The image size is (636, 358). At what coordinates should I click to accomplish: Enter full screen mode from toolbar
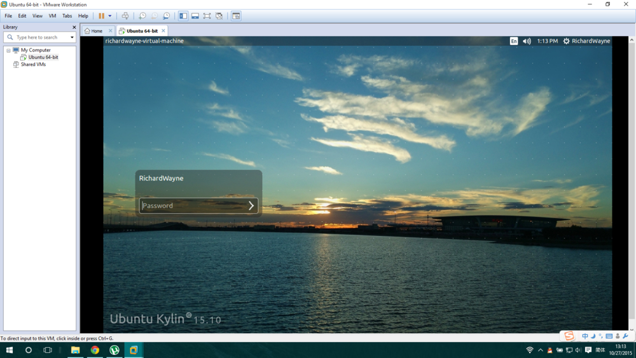pos(207,16)
